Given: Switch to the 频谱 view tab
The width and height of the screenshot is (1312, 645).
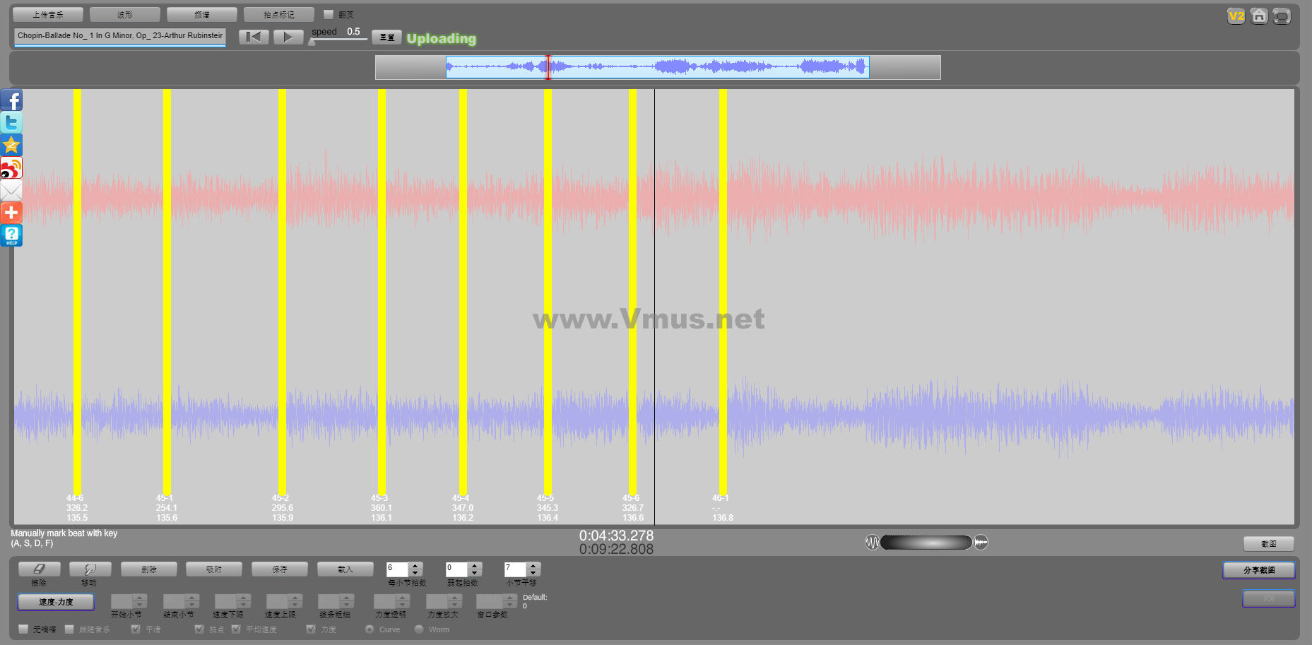Looking at the screenshot, I should coord(201,15).
